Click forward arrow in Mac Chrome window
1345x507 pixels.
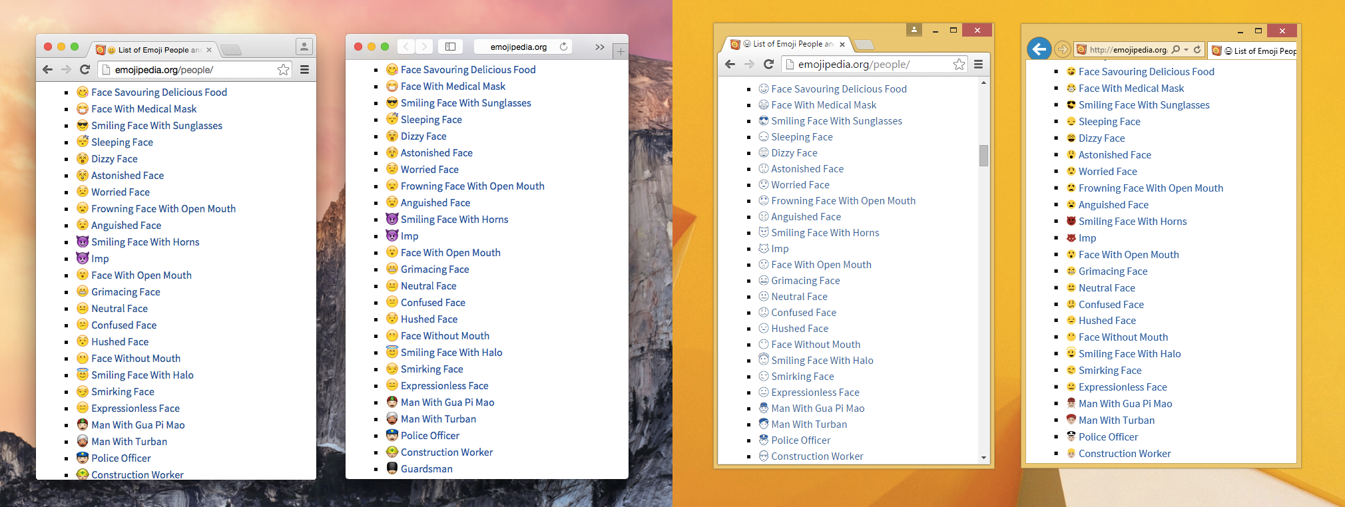tap(66, 69)
